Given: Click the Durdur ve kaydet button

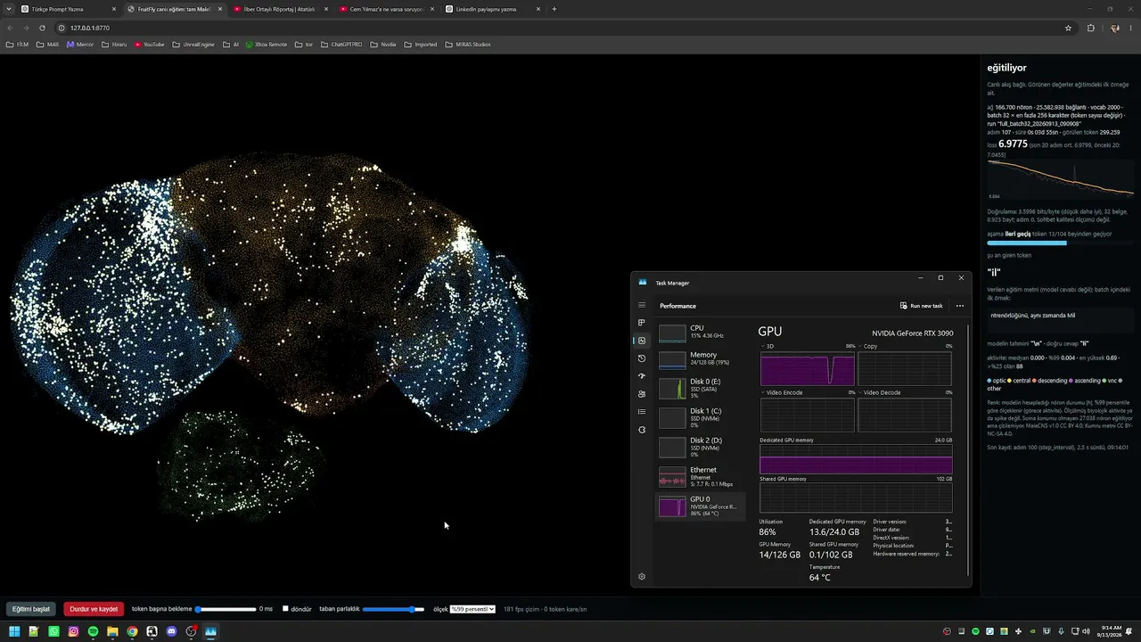Looking at the screenshot, I should [x=94, y=609].
